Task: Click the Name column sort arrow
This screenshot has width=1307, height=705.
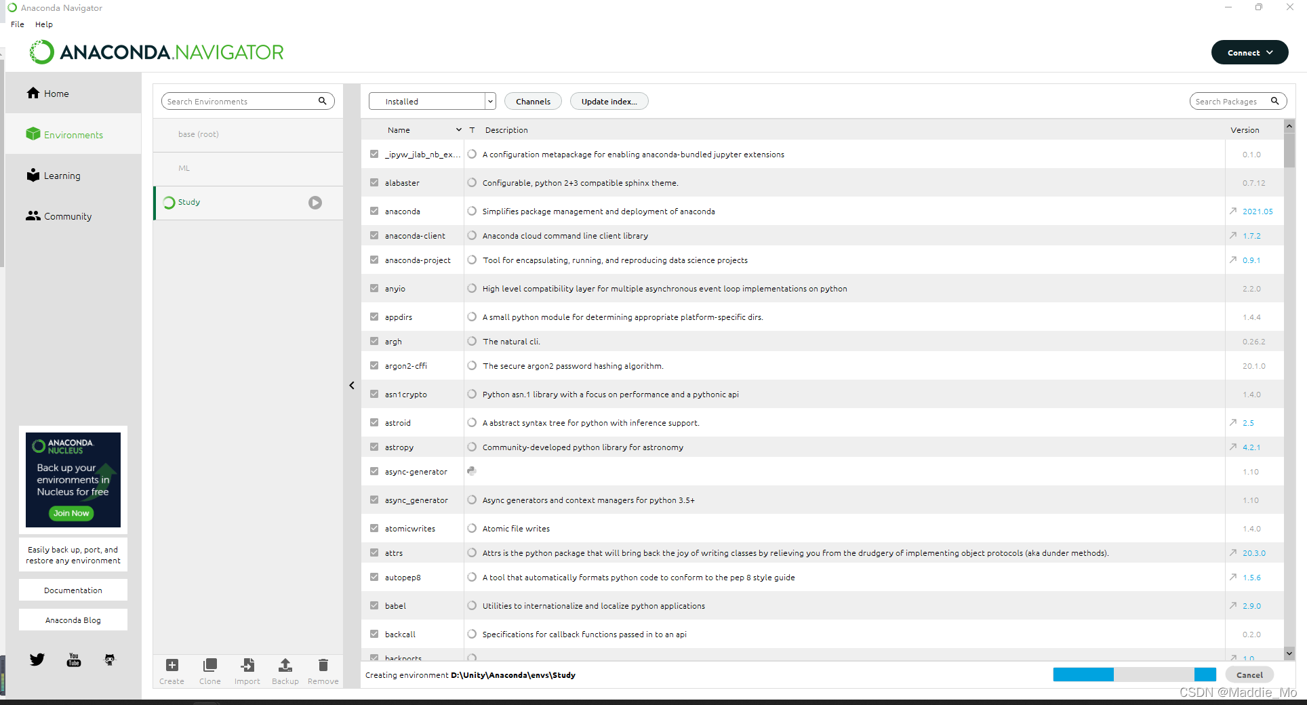Action: click(459, 130)
